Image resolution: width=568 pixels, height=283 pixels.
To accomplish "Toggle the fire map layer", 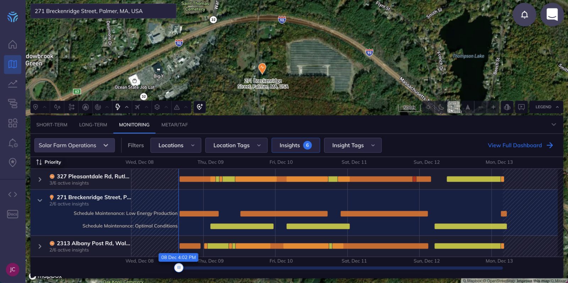I will pos(85,107).
